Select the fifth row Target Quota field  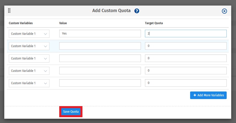186,83
